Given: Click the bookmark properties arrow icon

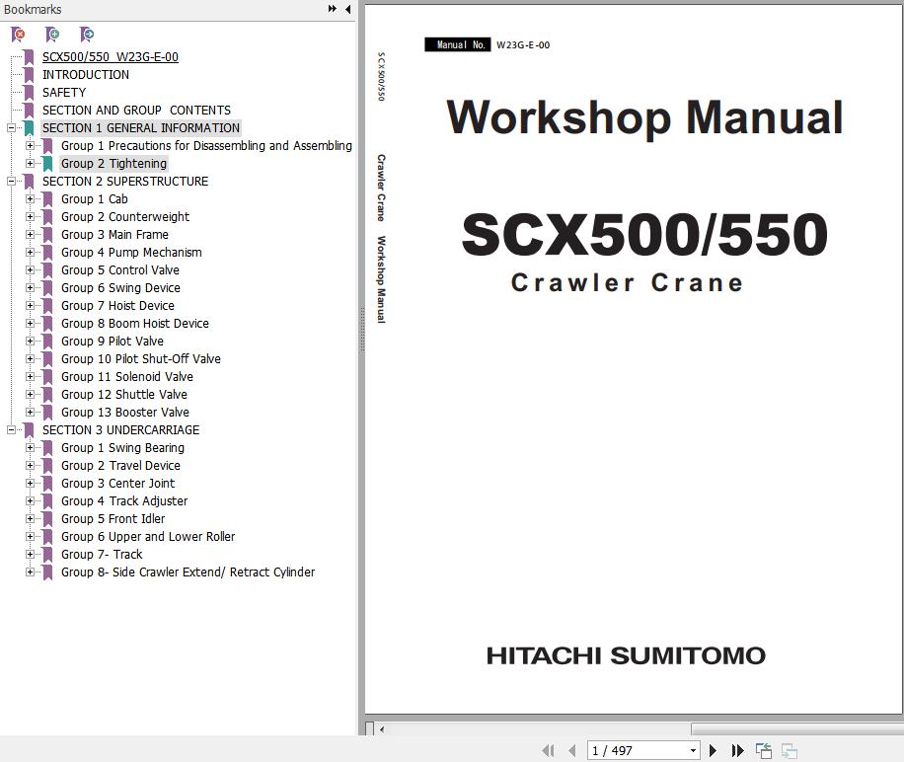Looking at the screenshot, I should [x=87, y=35].
